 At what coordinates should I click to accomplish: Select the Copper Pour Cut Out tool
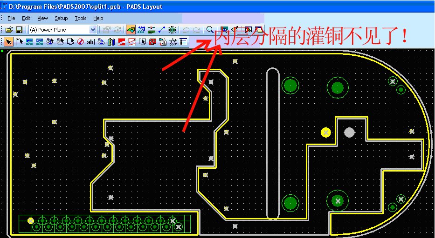pyautogui.click(x=60, y=42)
